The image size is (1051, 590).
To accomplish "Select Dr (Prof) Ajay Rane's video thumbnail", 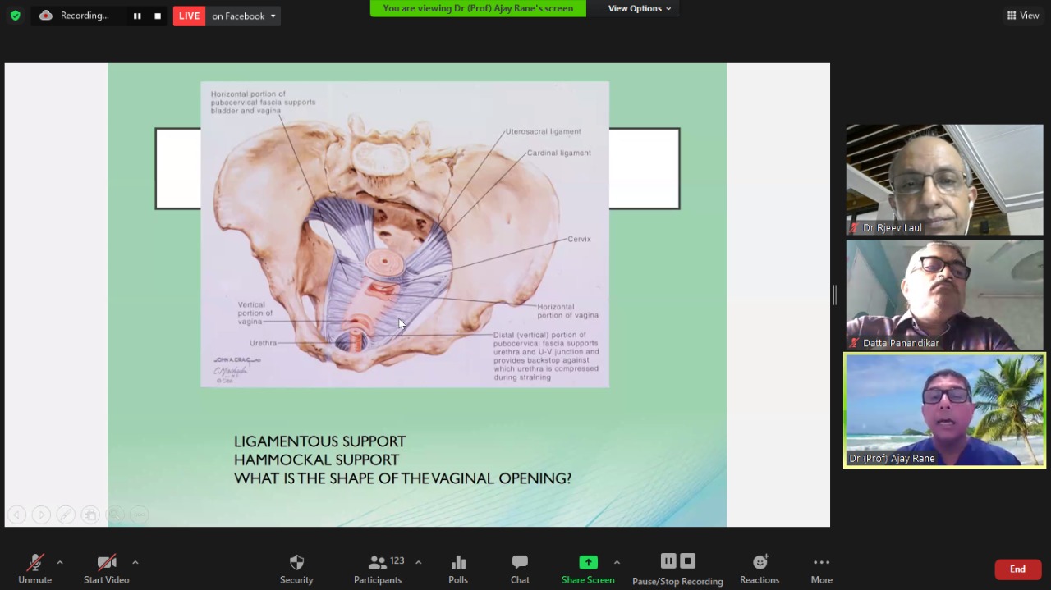I will click(944, 410).
